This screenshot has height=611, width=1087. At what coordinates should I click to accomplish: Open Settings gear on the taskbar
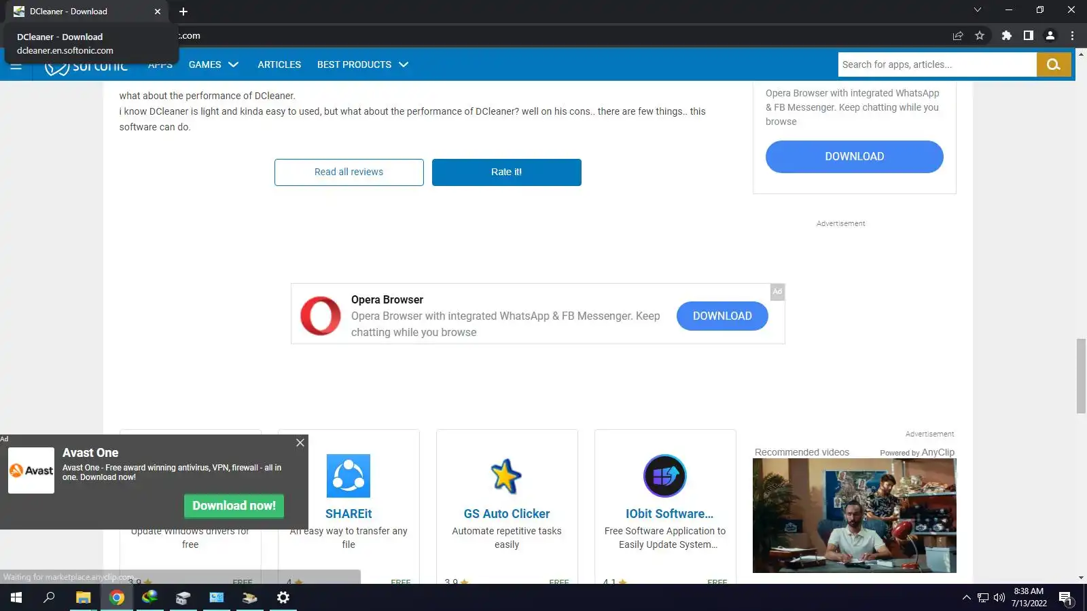click(283, 597)
